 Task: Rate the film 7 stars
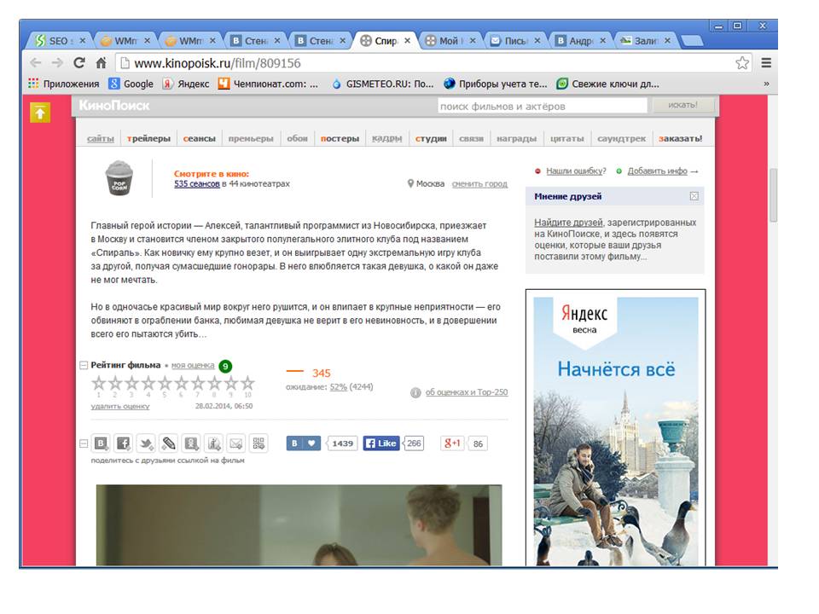tap(198, 384)
